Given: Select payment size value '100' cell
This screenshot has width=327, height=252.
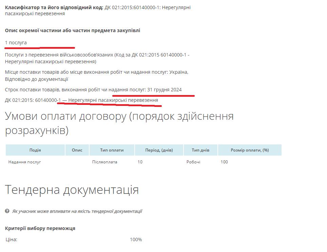Looking at the screenshot, I should tap(224, 162).
